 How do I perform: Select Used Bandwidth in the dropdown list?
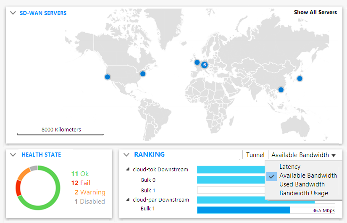coord(302,184)
